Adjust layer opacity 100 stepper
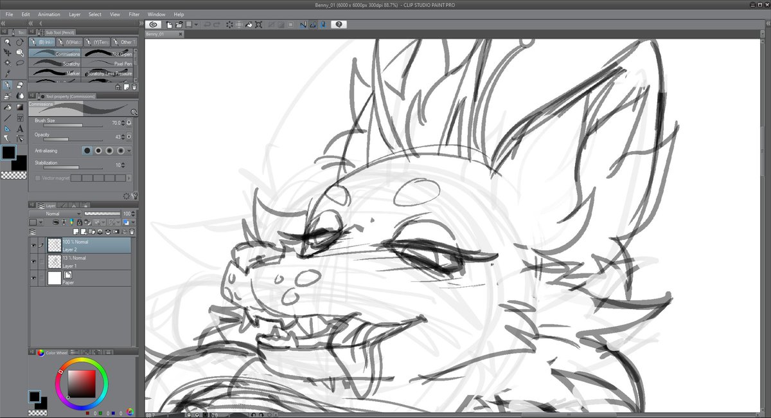The height and width of the screenshot is (418, 771). pos(134,214)
